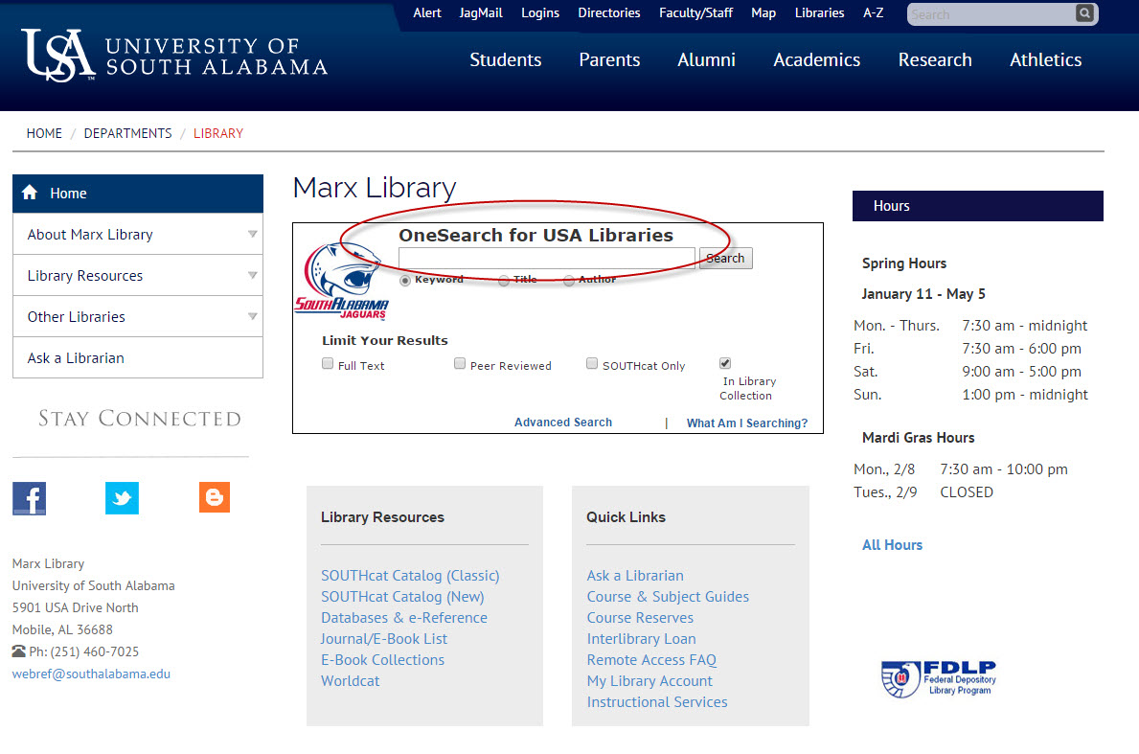Uncheck the In Library Collection checkbox
1139x754 pixels.
pos(725,363)
